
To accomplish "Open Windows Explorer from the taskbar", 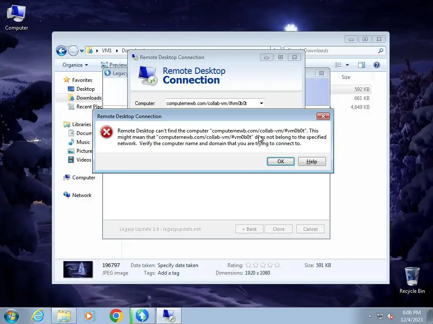I will (x=64, y=316).
